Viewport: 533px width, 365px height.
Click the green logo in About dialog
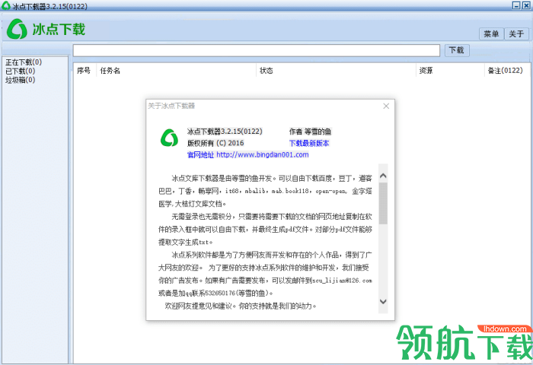click(x=169, y=138)
